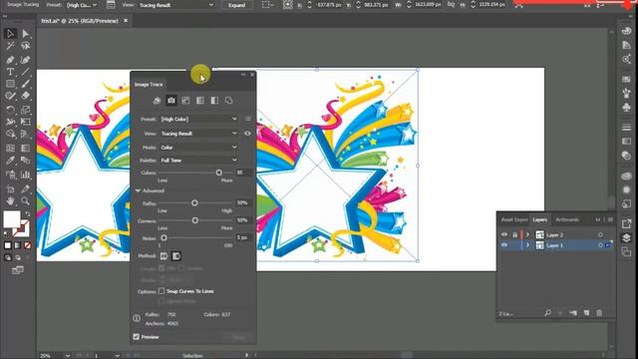The height and width of the screenshot is (359, 638).
Task: Choose Outline preset icon in Image Trace
Action: (x=229, y=101)
